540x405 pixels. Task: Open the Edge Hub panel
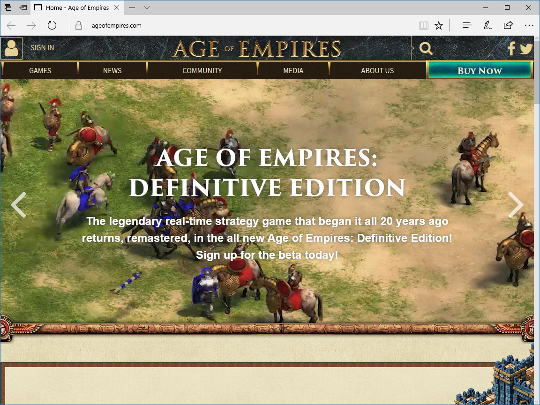tap(467, 25)
